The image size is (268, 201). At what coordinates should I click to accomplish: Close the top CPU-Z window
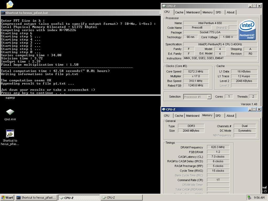[x=259, y=6]
